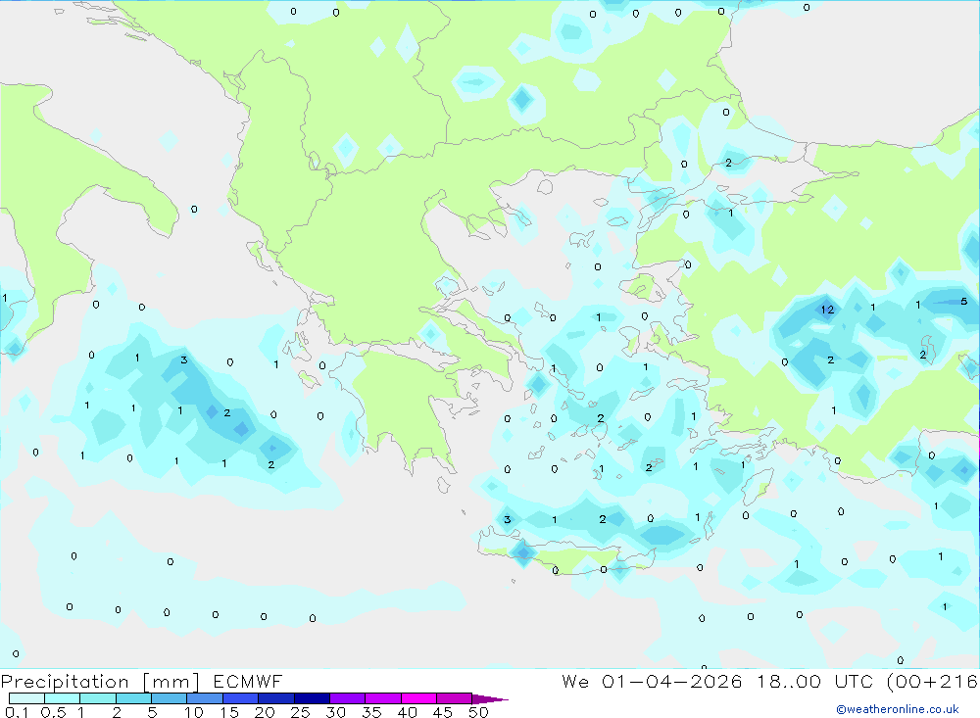
Task: Click the 2–5 mm legend color swatch
Action: pos(133,698)
